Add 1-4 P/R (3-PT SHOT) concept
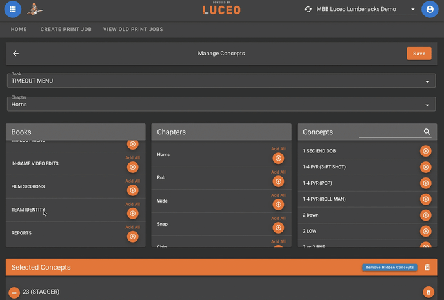444x300 pixels. (x=425, y=167)
